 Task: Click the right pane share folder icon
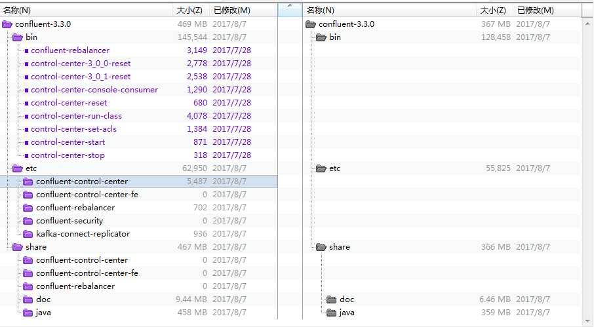pos(321,247)
